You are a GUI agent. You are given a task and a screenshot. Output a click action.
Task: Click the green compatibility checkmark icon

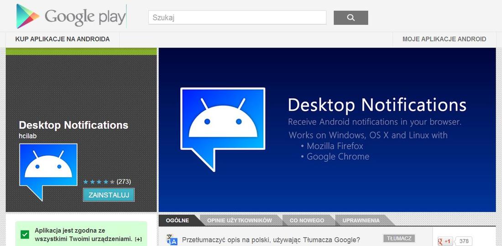[25, 235]
